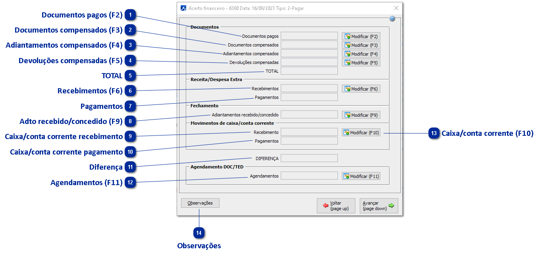Click Pagamentos field under Receita/Despesa Extra
The width and height of the screenshot is (540, 257).
click(x=309, y=97)
